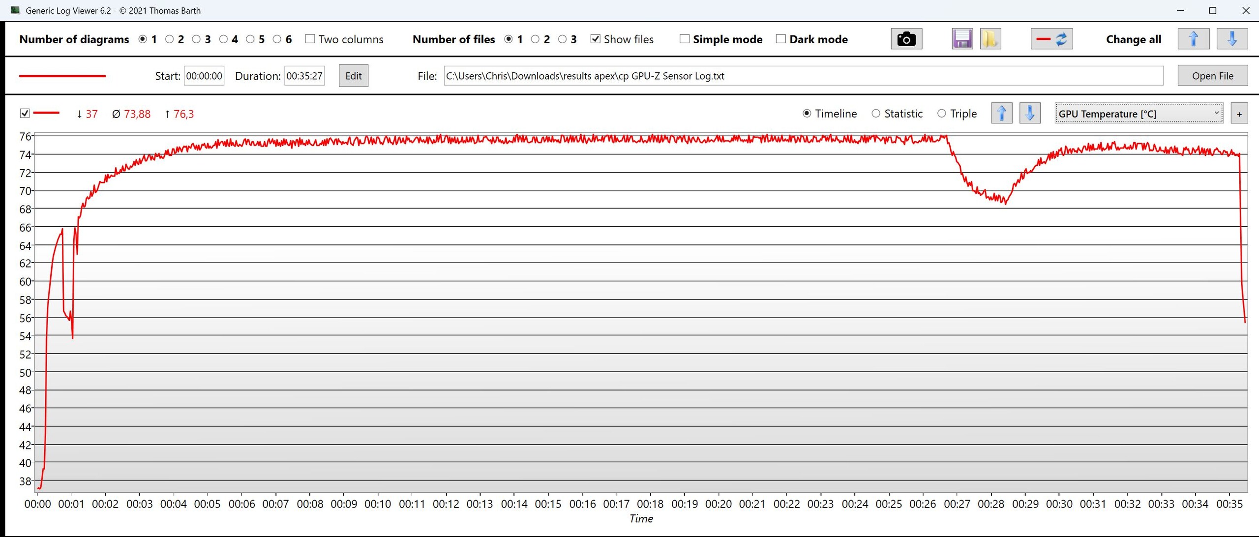Click the diagram down arrow next to sensor dropdown
The image size is (1259, 537).
coord(1029,114)
